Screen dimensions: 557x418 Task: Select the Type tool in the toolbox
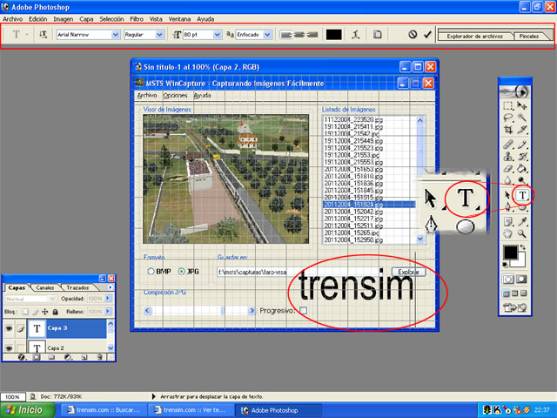pos(522,194)
